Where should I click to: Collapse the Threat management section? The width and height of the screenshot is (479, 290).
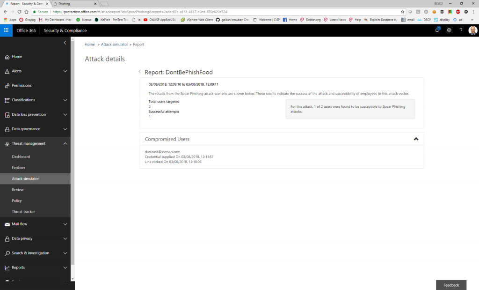(x=65, y=143)
